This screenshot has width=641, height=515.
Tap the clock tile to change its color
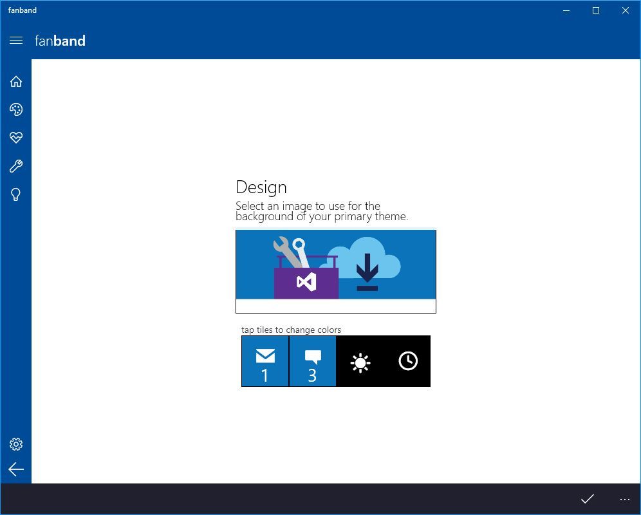tap(407, 360)
